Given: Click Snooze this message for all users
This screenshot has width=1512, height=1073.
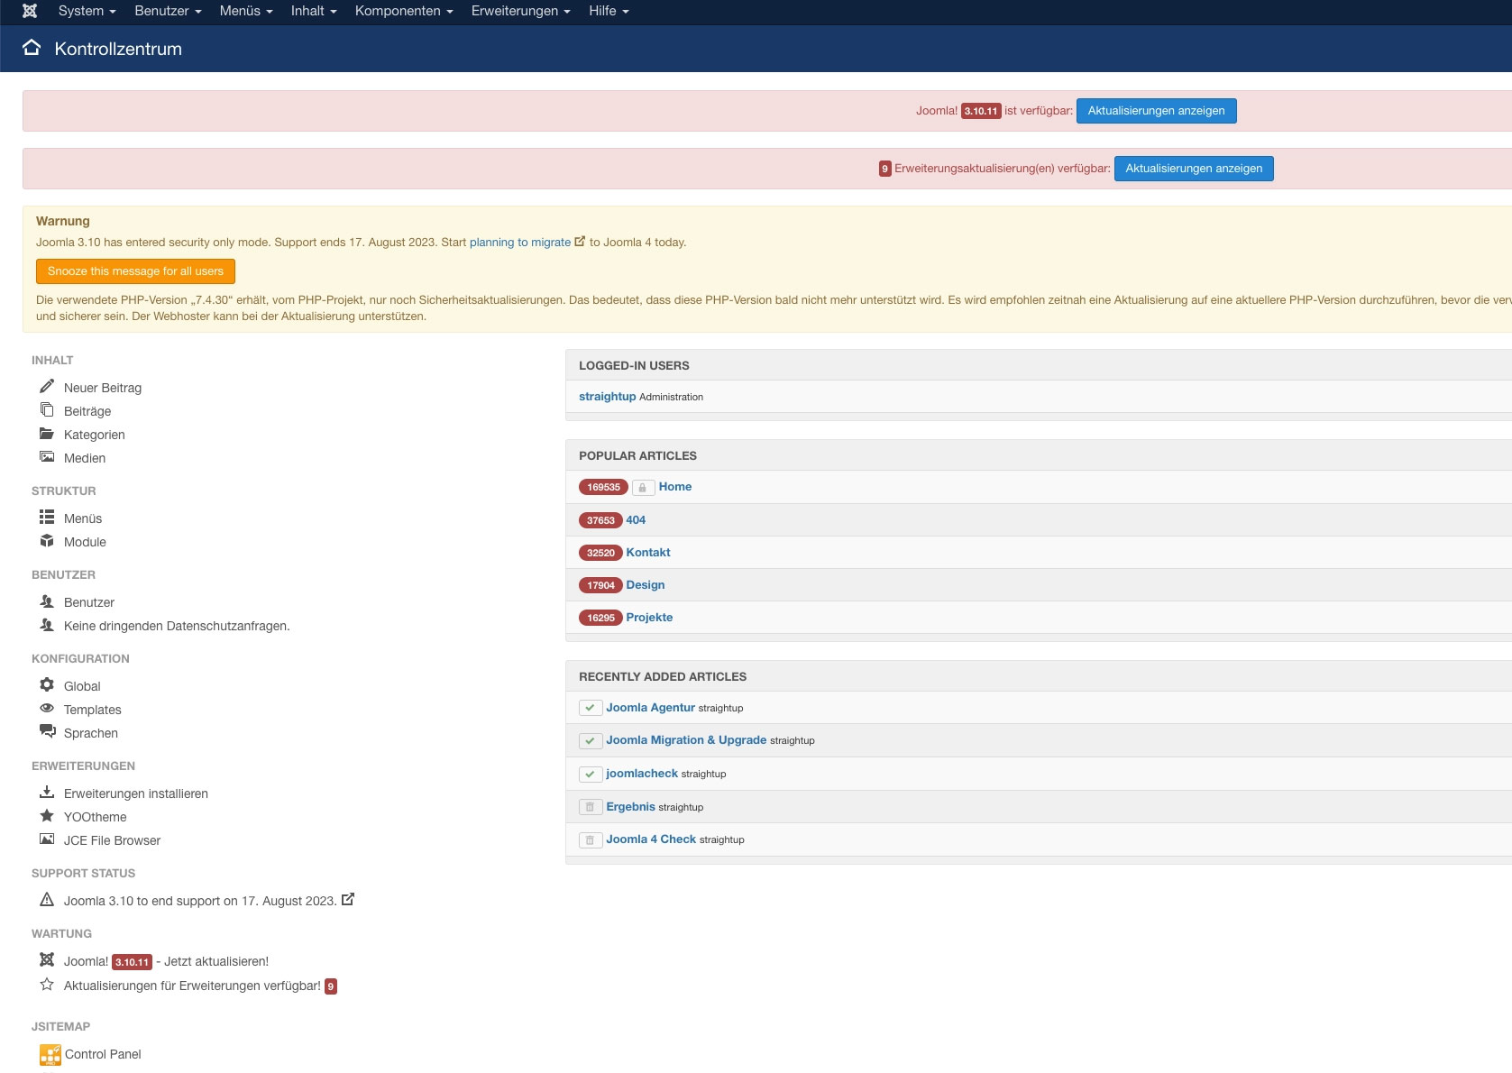Looking at the screenshot, I should [135, 271].
